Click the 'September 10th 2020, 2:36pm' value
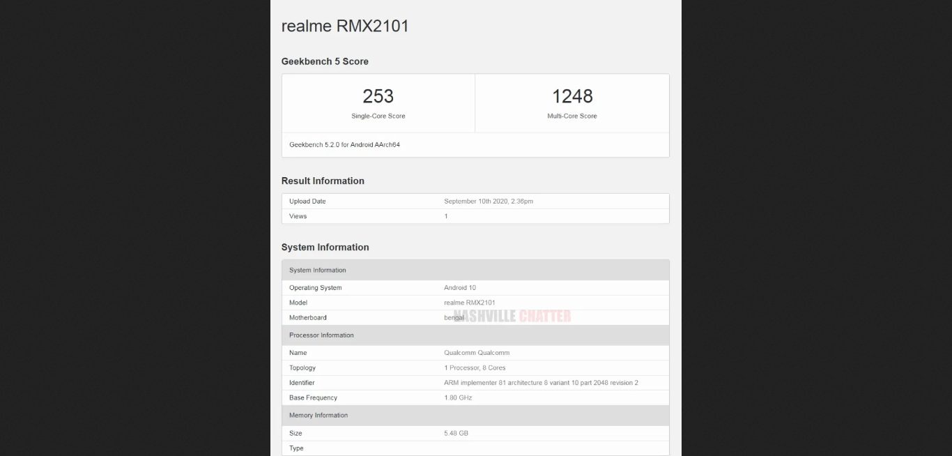This screenshot has width=952, height=456. (x=489, y=202)
